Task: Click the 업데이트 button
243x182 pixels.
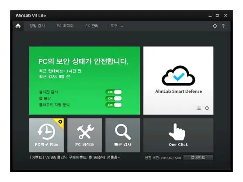Action: (x=198, y=158)
